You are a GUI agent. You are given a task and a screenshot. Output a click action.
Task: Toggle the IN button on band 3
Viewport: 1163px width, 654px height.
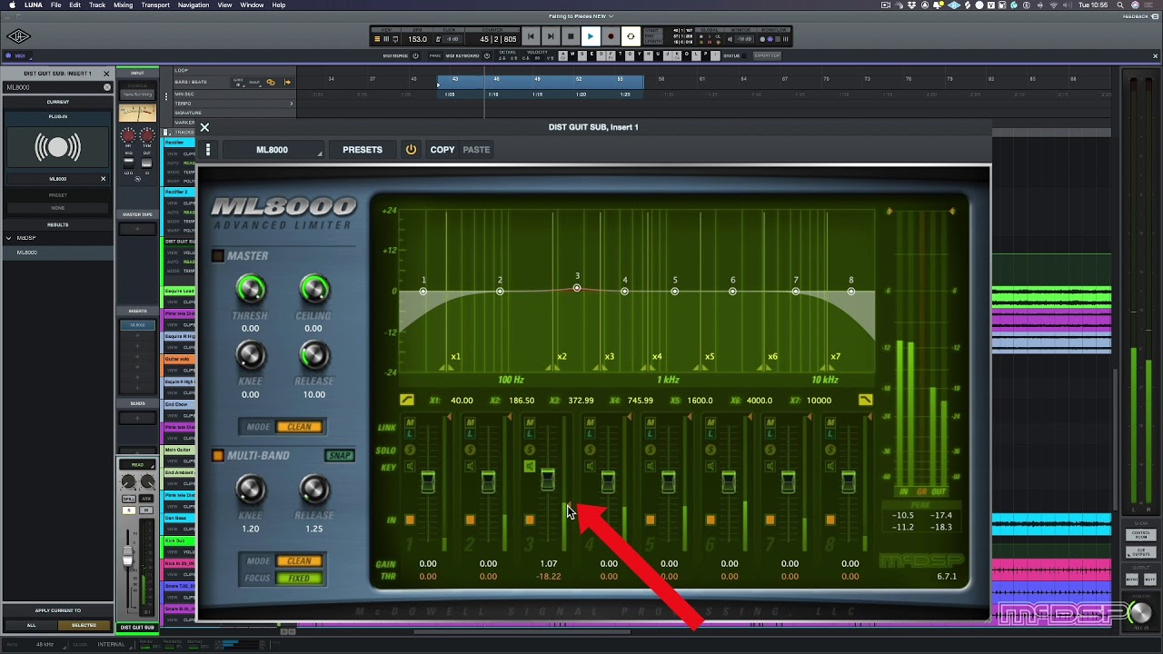click(530, 520)
